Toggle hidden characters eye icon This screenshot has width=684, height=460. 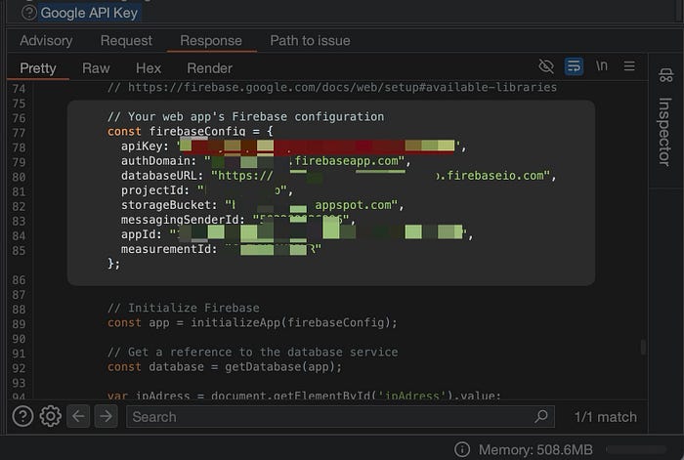[546, 66]
